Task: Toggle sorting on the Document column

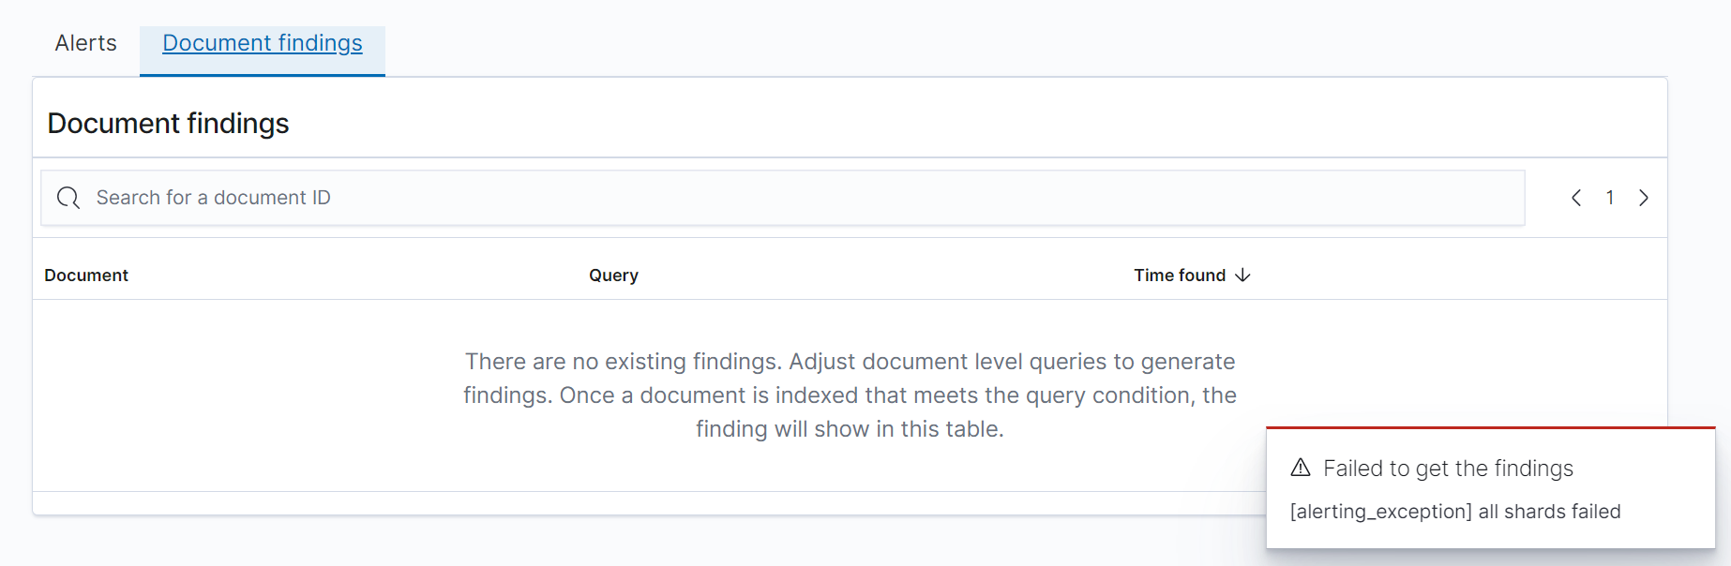Action: [x=86, y=275]
